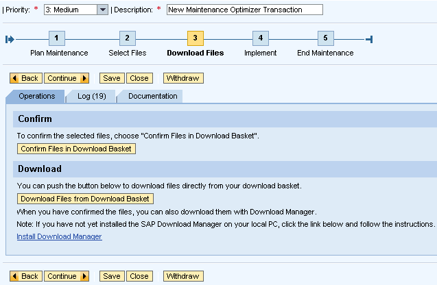Click roadmap step 2 Select Files box
The width and height of the screenshot is (437, 285).
128,38
